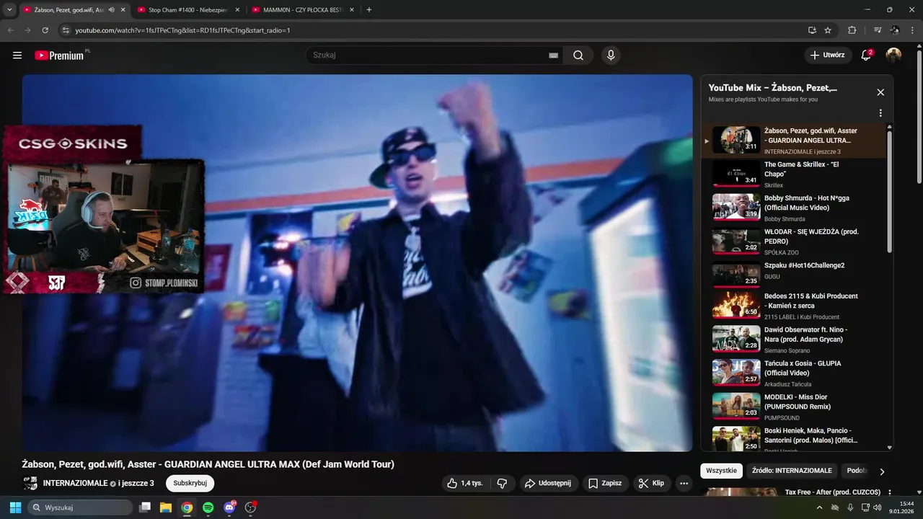
Task: Dislike the video
Action: (503, 483)
